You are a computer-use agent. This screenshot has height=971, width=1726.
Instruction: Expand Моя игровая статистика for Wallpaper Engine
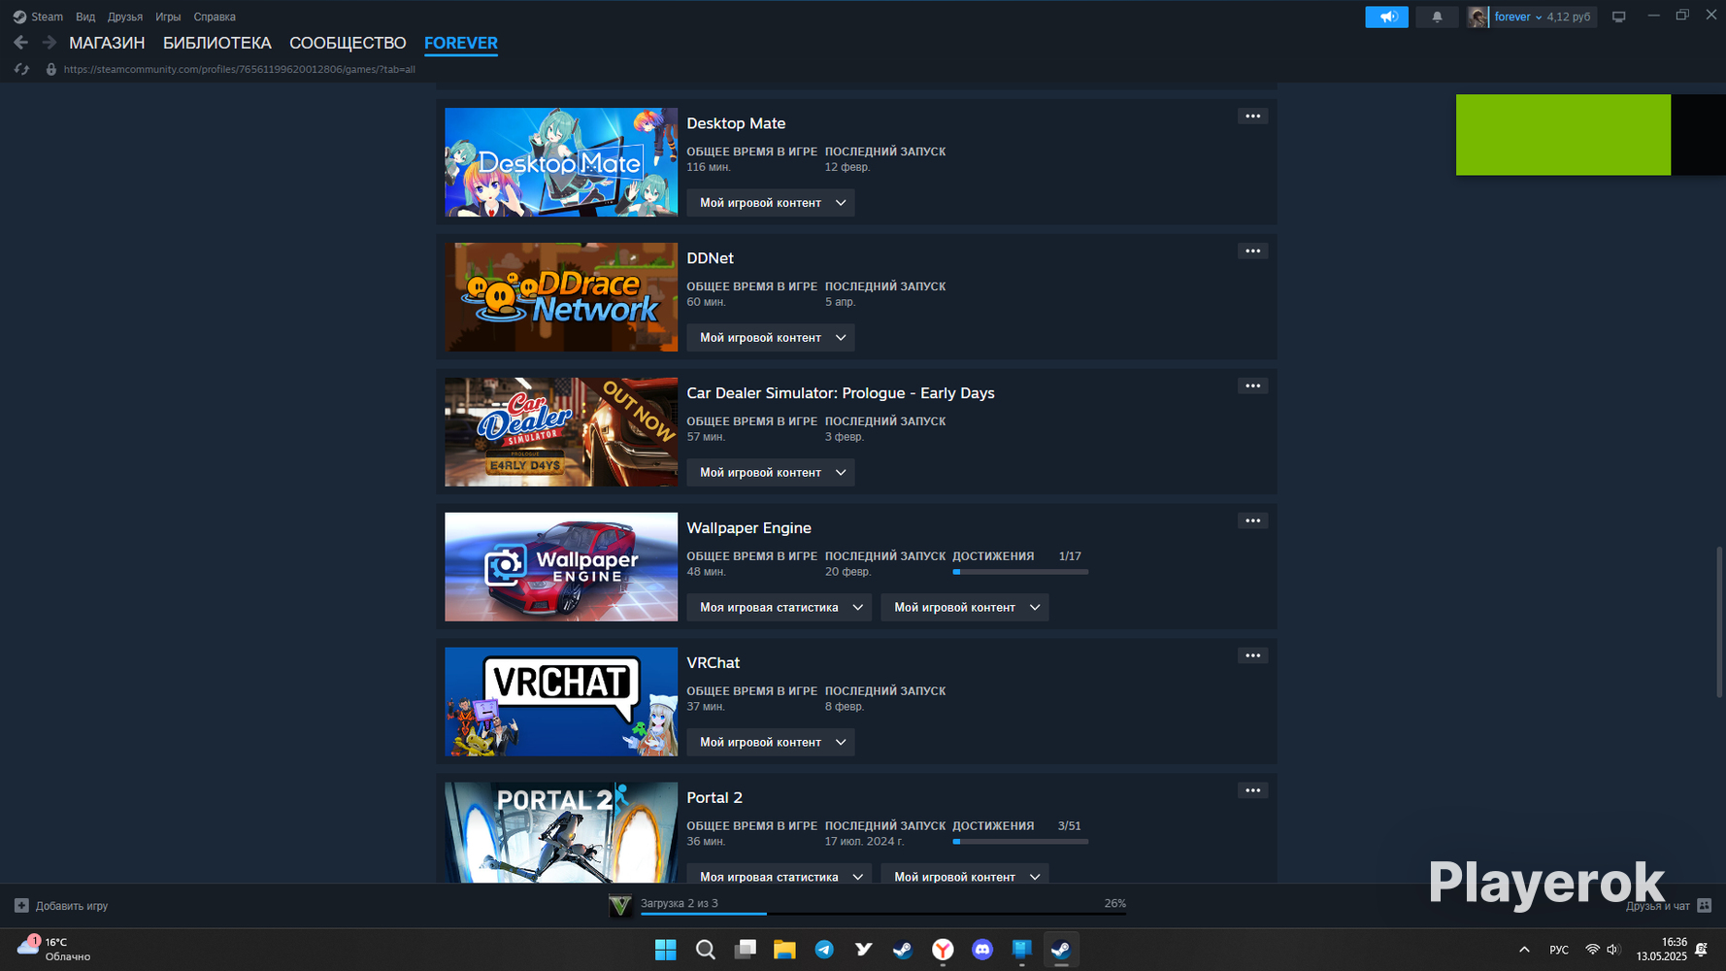pyautogui.click(x=780, y=608)
